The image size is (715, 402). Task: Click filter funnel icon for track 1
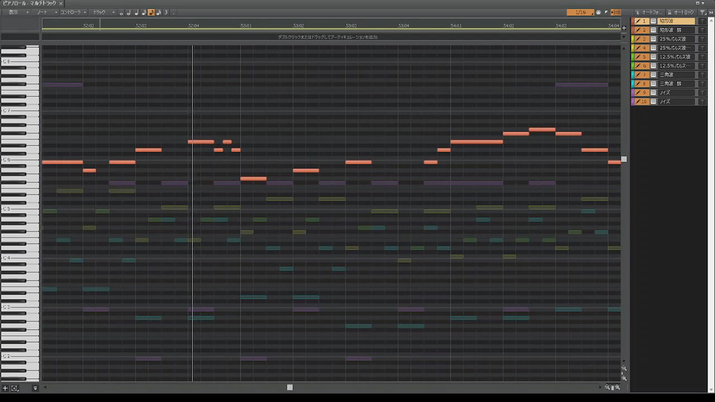(x=702, y=21)
